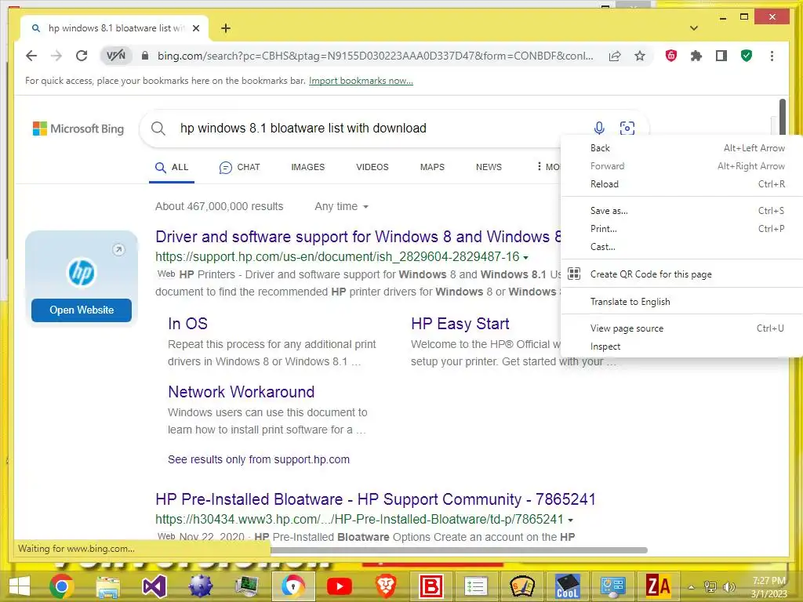Open a new tab with the plus button
Screen dimensions: 803x602
(226, 28)
